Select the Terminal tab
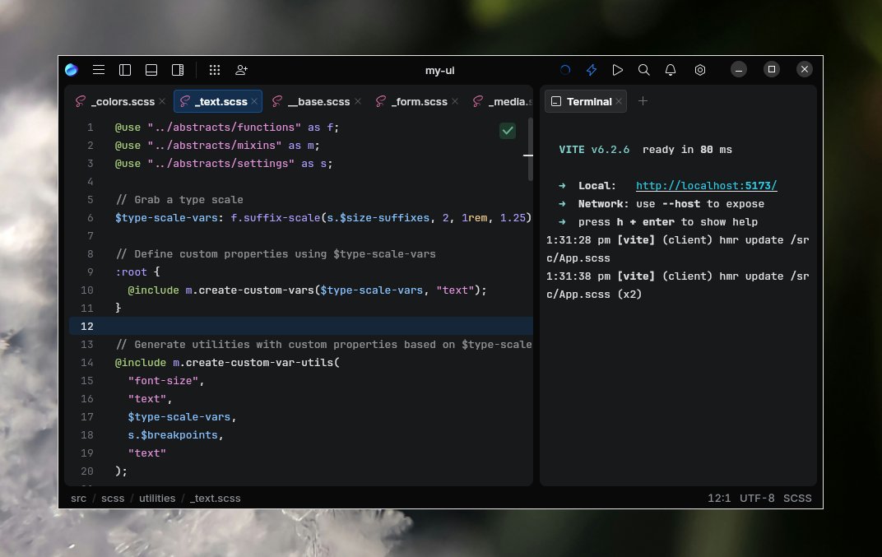Viewport: 882px width, 557px height. [586, 101]
